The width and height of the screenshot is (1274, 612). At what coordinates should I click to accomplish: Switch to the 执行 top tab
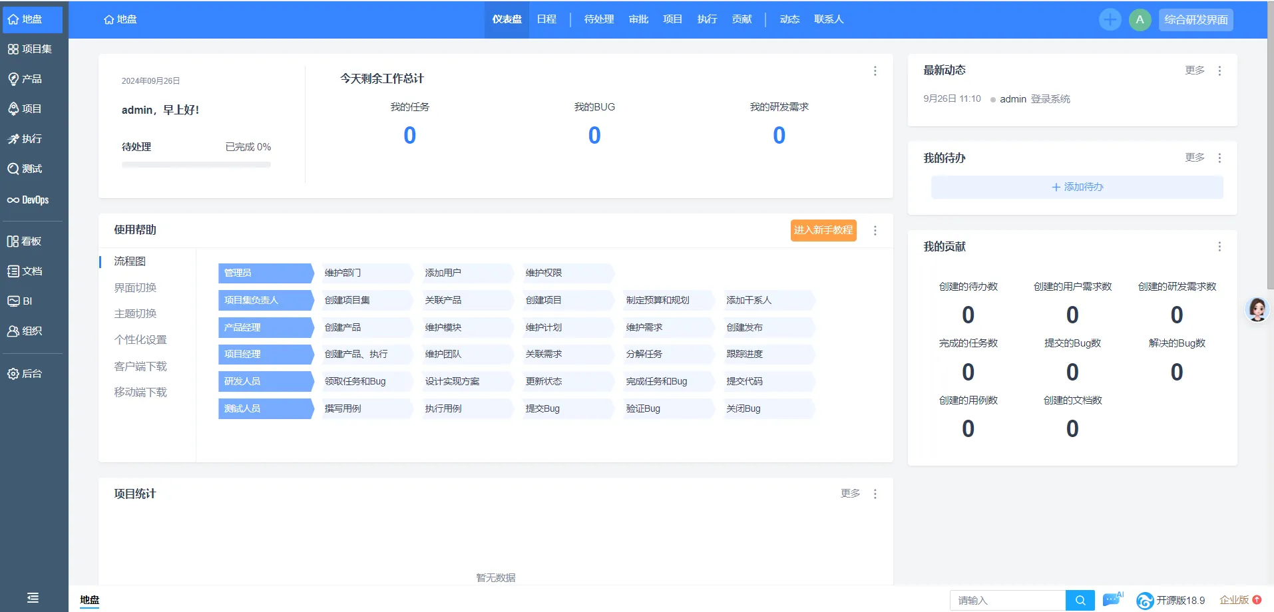click(707, 19)
